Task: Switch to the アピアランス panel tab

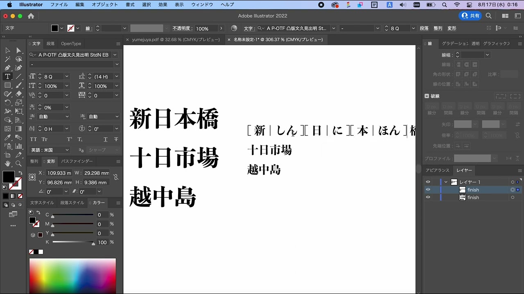Action: (437, 170)
